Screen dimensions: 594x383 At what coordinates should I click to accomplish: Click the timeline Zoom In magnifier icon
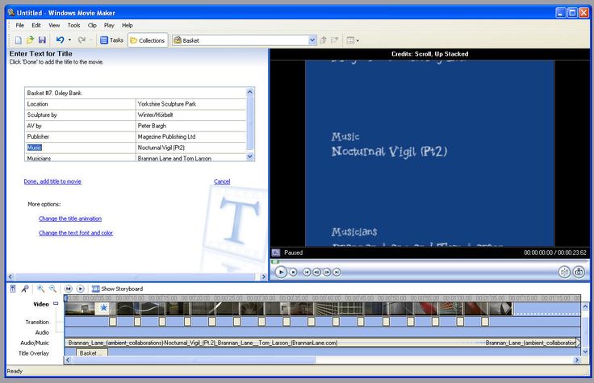point(40,289)
